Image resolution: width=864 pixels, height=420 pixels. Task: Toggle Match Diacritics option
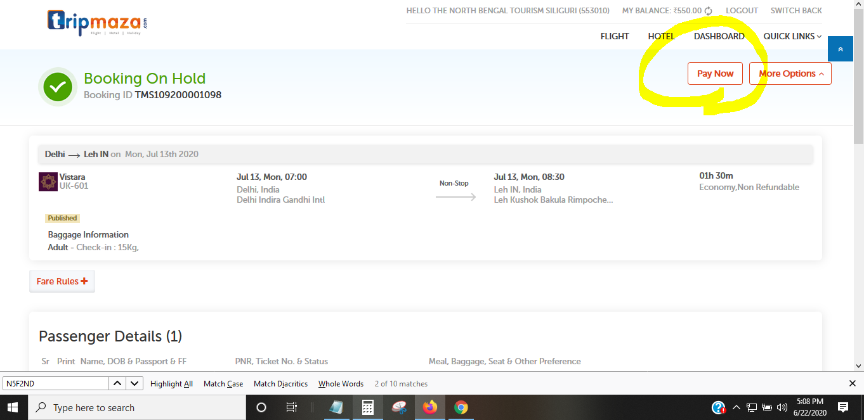click(280, 383)
